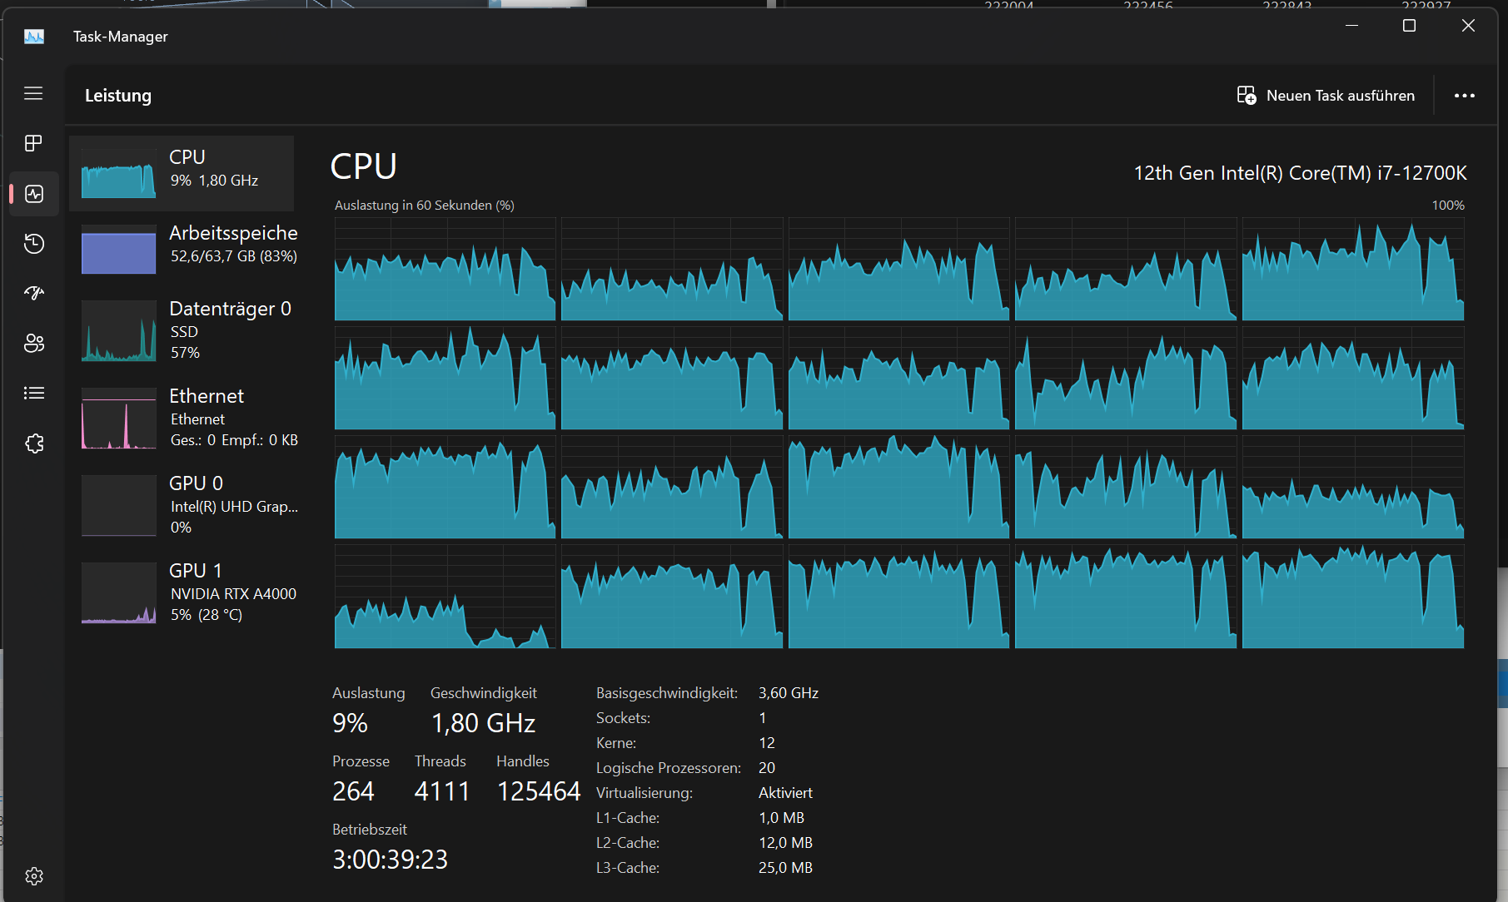Viewport: 1508px width, 902px height.
Task: Click the Auslastung in 60 Sekunden label
Action: click(x=425, y=206)
